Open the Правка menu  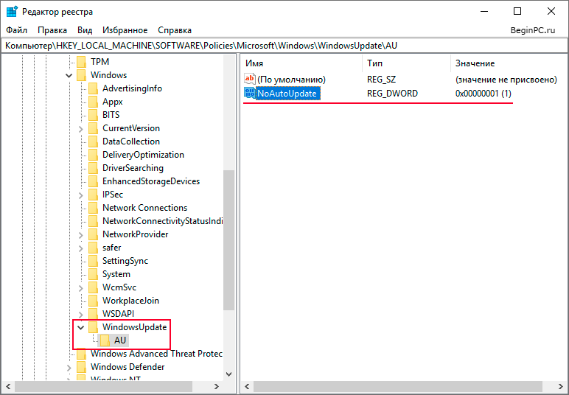pyautogui.click(x=52, y=30)
